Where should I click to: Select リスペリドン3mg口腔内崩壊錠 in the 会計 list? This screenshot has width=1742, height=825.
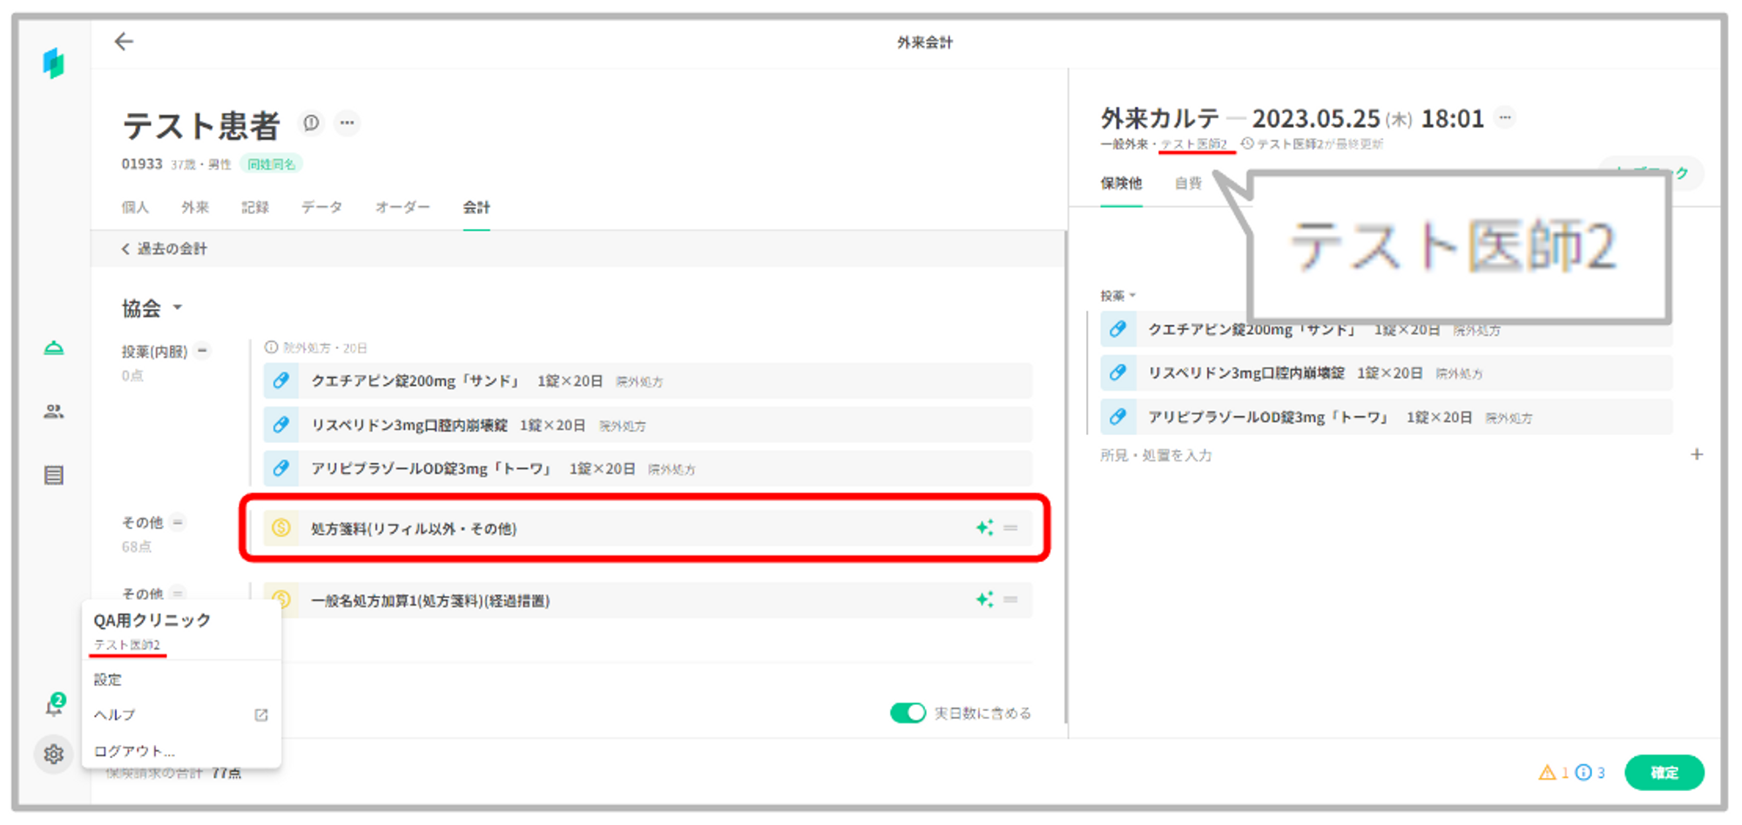click(x=648, y=425)
